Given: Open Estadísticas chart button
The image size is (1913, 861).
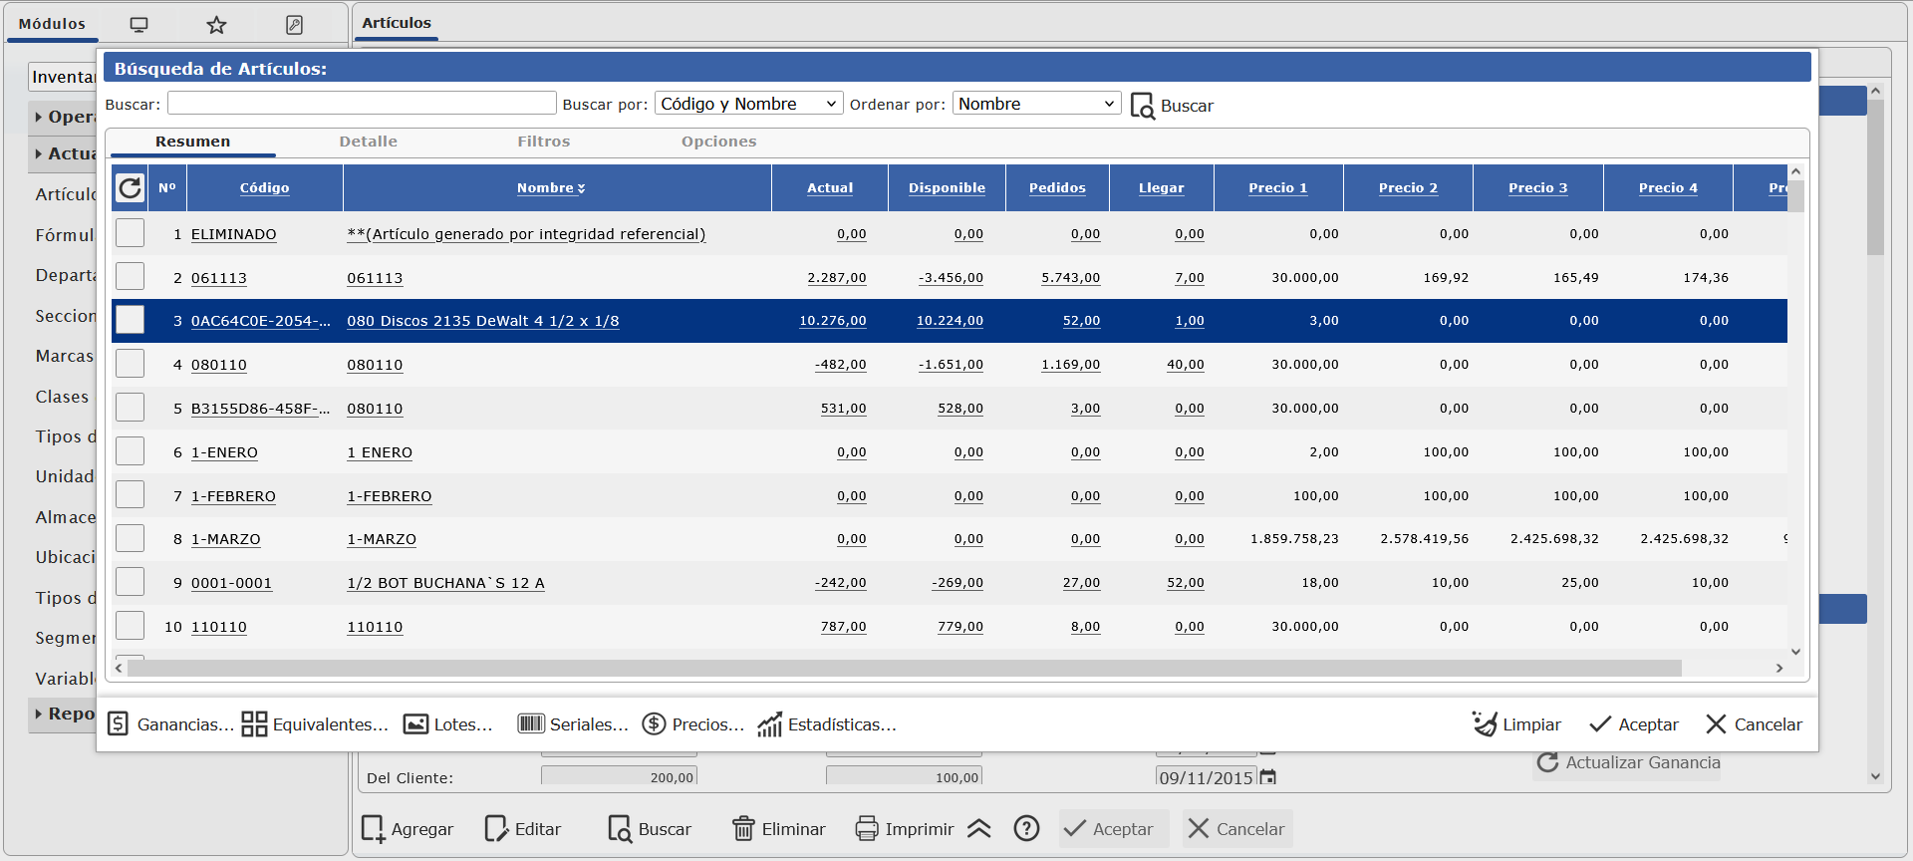Looking at the screenshot, I should pos(827,724).
